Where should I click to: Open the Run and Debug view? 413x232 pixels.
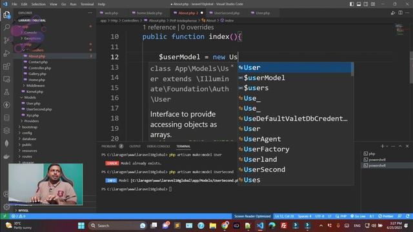pyautogui.click(x=6, y=53)
